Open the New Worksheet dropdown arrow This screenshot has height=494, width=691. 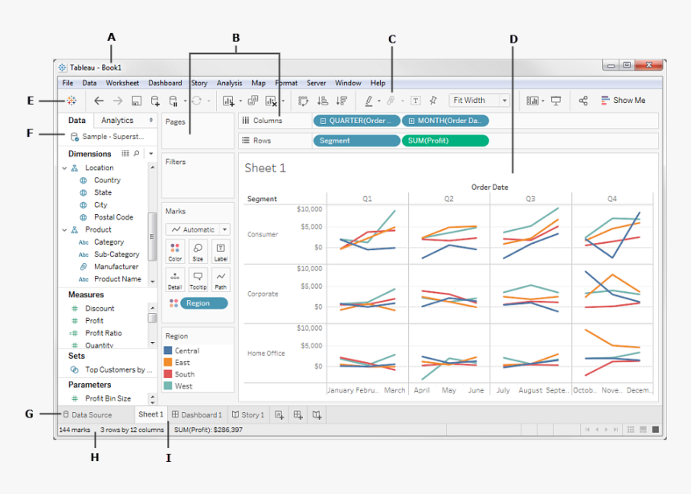pos(240,101)
